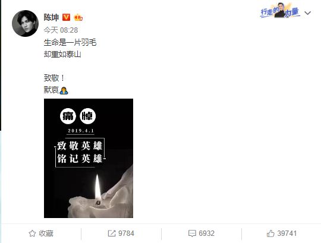Open the 6932 comments count
This screenshot has width=321, height=243.
pyautogui.click(x=206, y=233)
